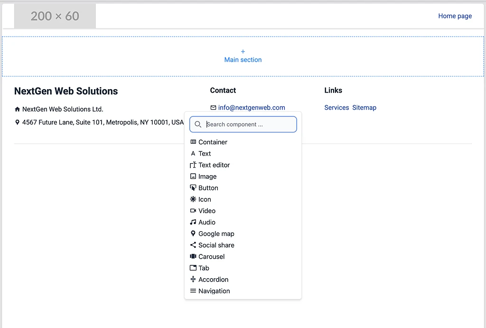
Task: Click the plus Main section placeholder
Action: tap(243, 56)
